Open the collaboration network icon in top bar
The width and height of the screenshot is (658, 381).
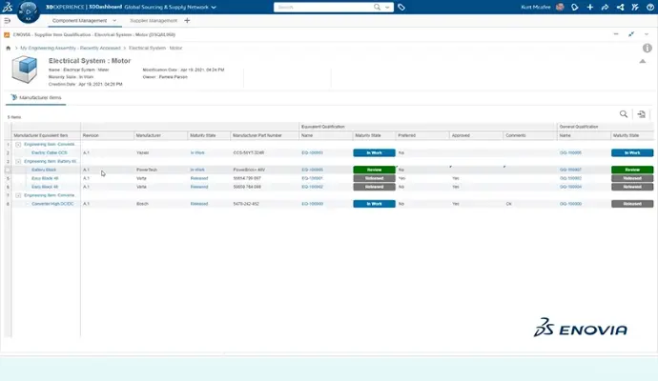[620, 7]
